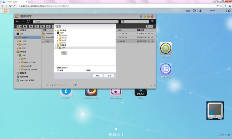Select the Web folder in copy dialog
The width and height of the screenshot is (232, 139).
tap(64, 43)
